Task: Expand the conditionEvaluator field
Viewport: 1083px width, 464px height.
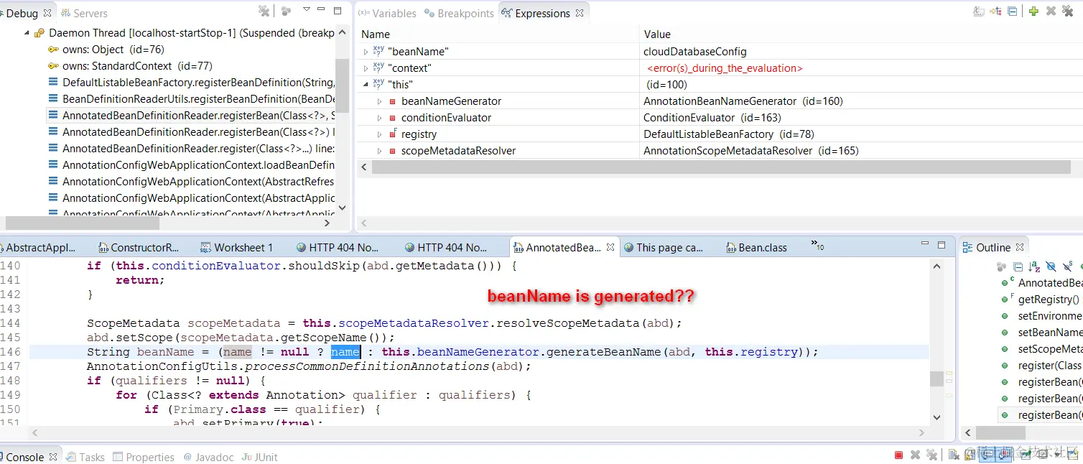Action: [x=380, y=118]
